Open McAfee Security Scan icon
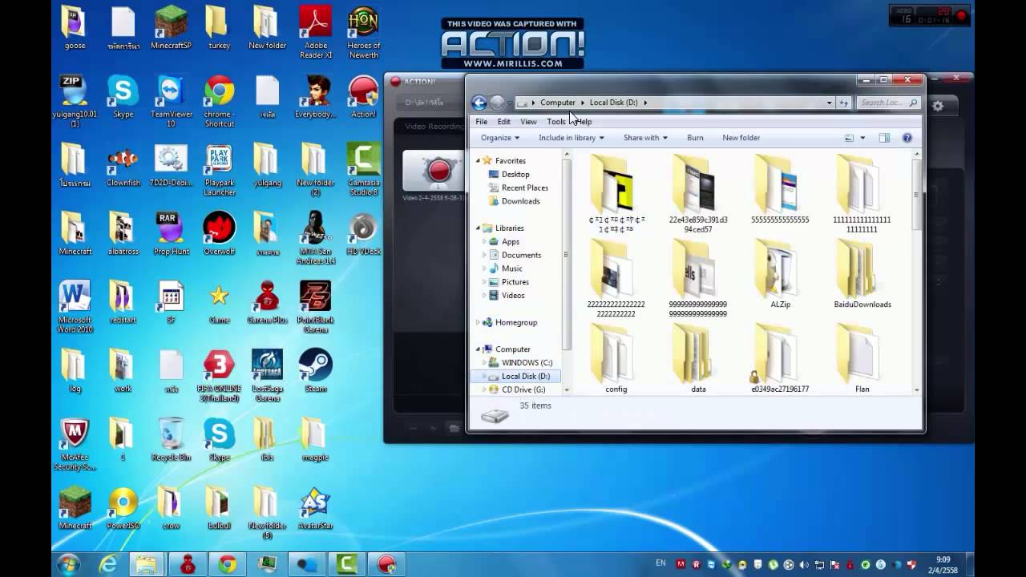 75,445
